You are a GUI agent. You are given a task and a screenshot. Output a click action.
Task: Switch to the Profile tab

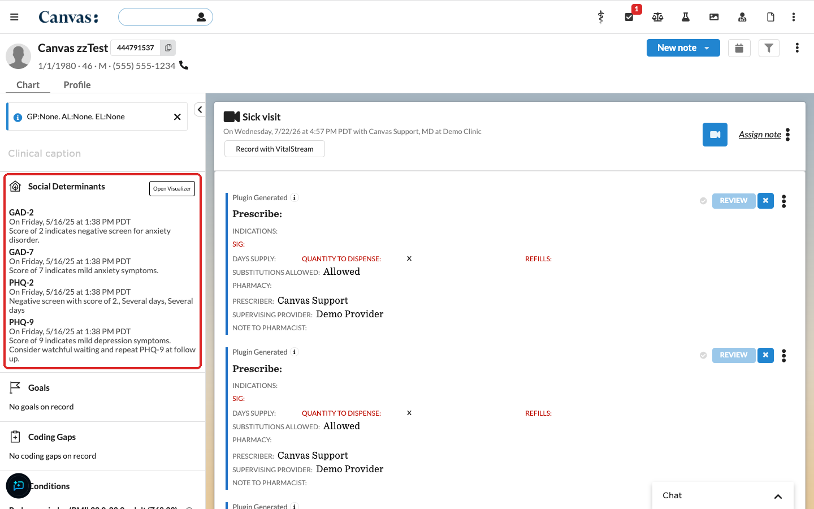pos(77,85)
